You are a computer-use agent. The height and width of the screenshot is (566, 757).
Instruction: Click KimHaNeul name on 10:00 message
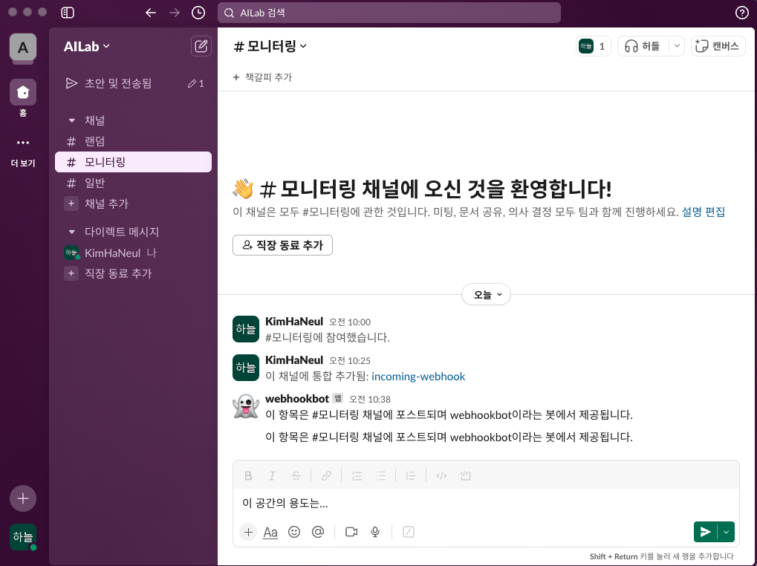[x=294, y=322]
